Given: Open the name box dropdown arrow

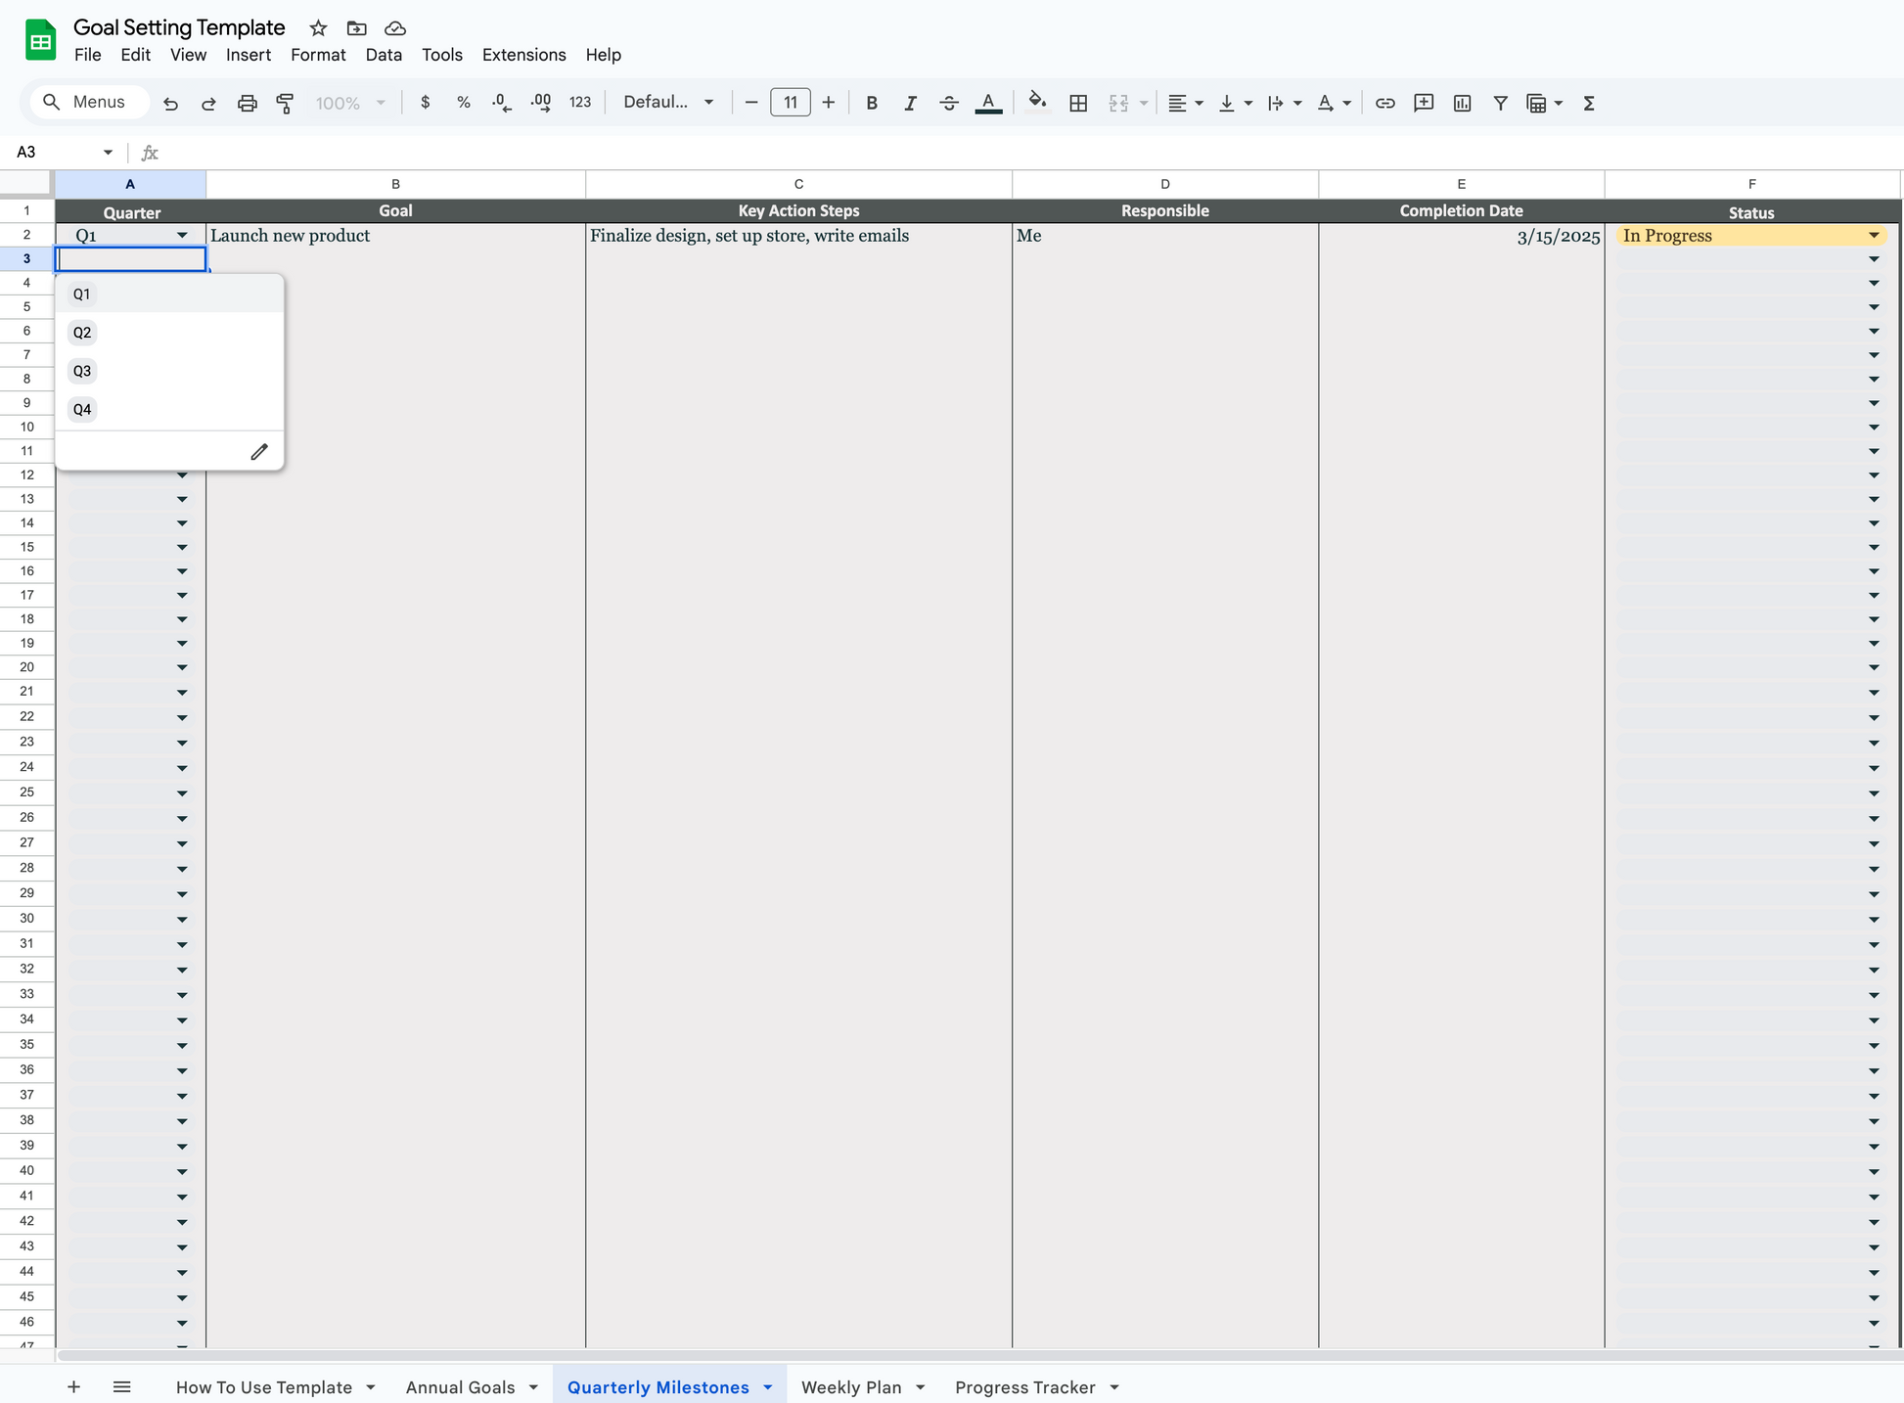Looking at the screenshot, I should click(108, 152).
